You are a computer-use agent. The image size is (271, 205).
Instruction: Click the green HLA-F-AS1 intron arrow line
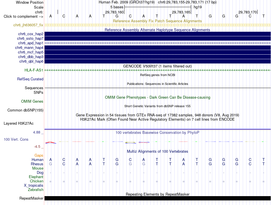pos(157,70)
